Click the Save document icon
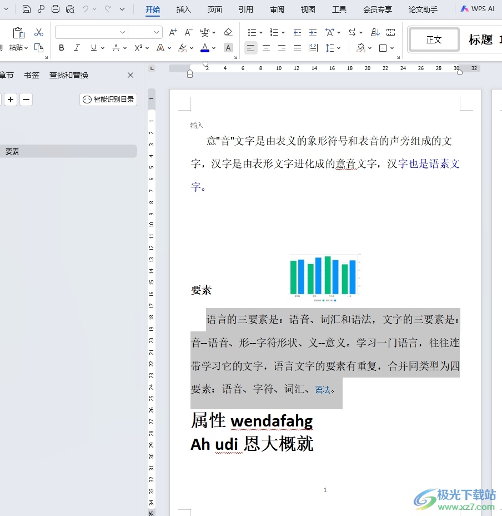 pos(26,9)
